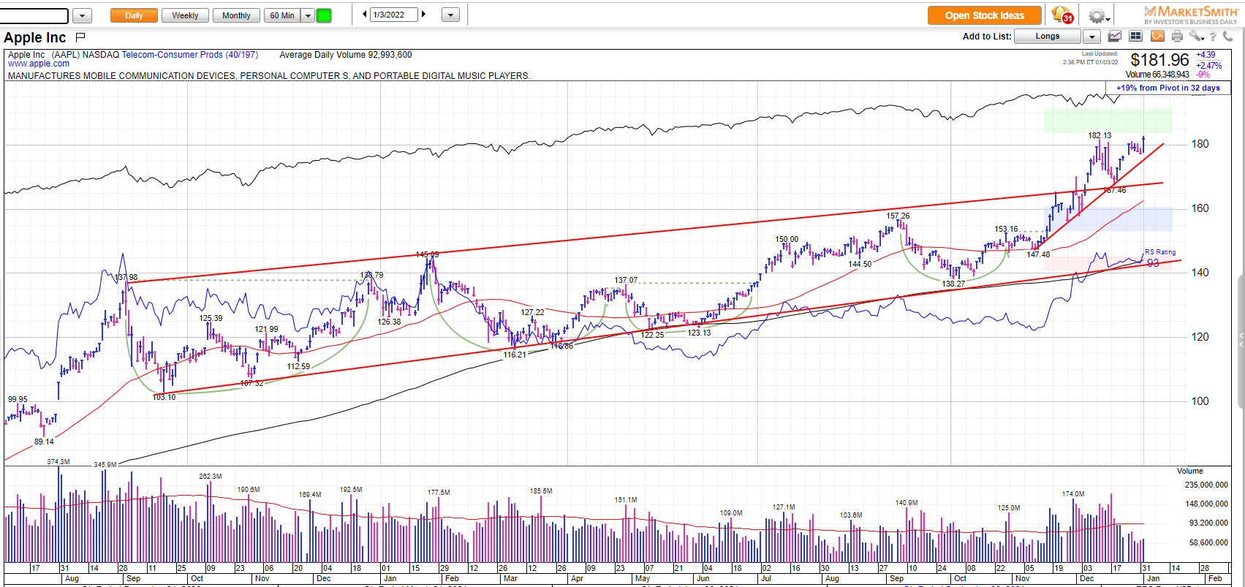Viewport: 1245px width, 587px height.
Task: Toggle the flag next to Apple Inc
Action: click(80, 37)
